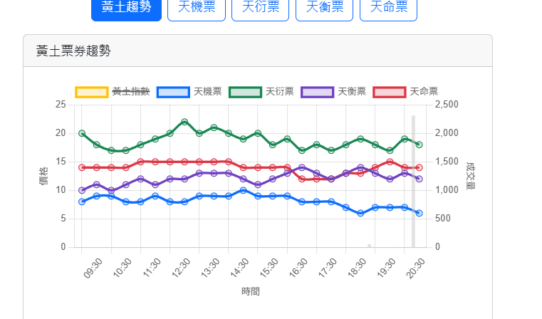Switch to the 黃土趨勢 tab
The height and width of the screenshot is (319, 542).
[x=126, y=8]
